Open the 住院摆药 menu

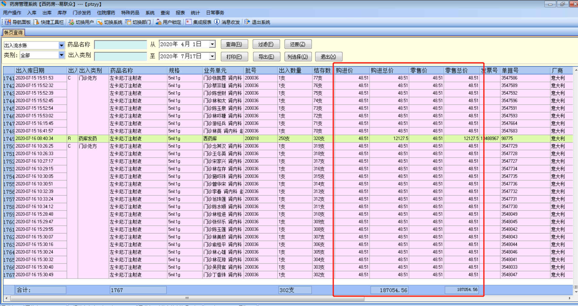point(106,13)
